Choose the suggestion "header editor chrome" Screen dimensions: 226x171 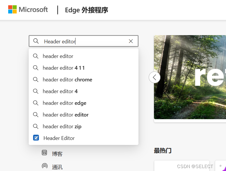pyautogui.click(x=84, y=80)
